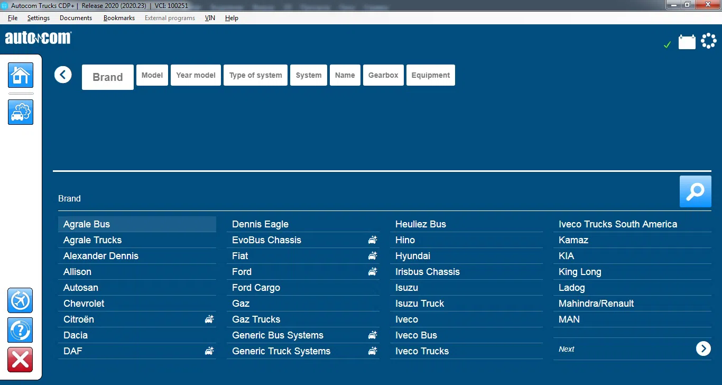Select DAF from the brand list
This screenshot has height=385, width=722.
(x=73, y=351)
